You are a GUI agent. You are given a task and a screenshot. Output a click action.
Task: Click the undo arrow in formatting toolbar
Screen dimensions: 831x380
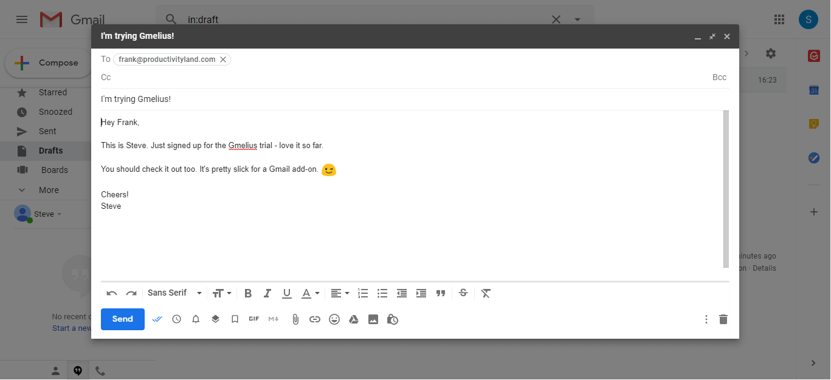click(x=112, y=293)
